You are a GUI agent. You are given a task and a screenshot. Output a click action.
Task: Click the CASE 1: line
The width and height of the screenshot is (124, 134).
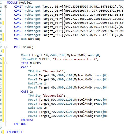click(27, 67)
